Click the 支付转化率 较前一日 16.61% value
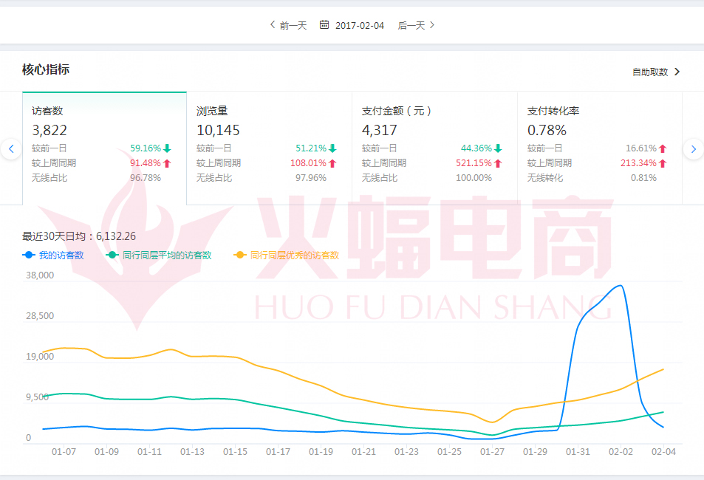Screen dimensions: 704x480 [641, 148]
